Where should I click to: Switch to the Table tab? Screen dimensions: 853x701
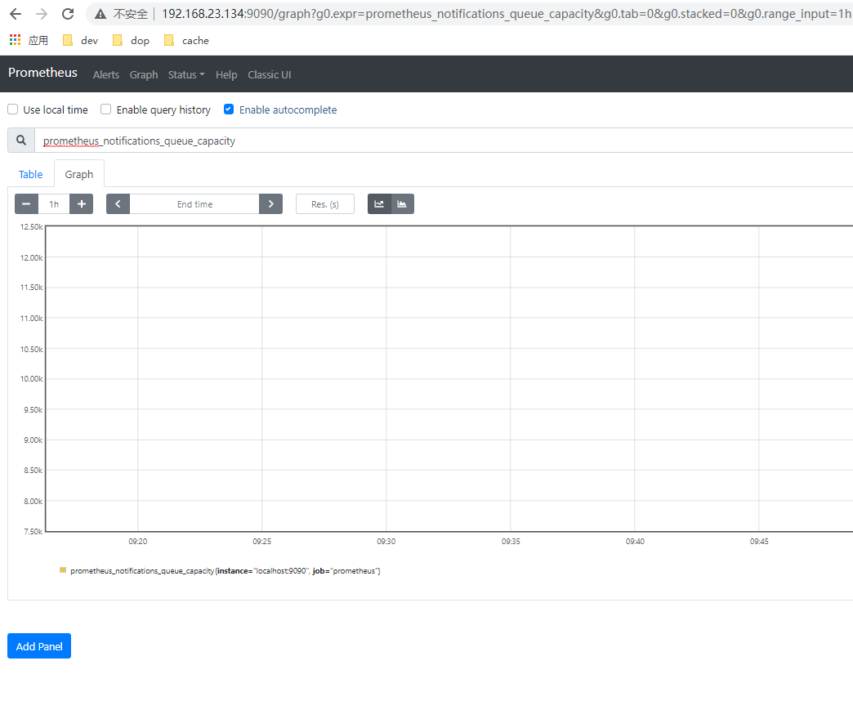click(x=29, y=174)
